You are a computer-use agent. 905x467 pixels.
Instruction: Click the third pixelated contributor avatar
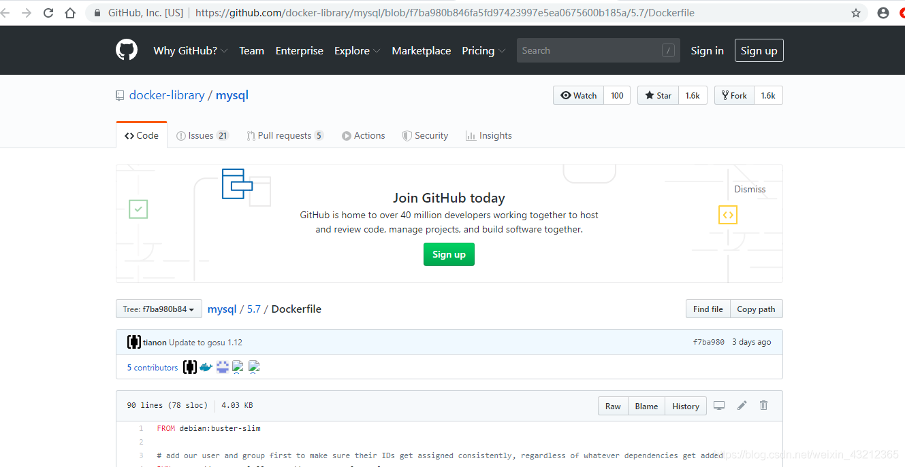[223, 367]
